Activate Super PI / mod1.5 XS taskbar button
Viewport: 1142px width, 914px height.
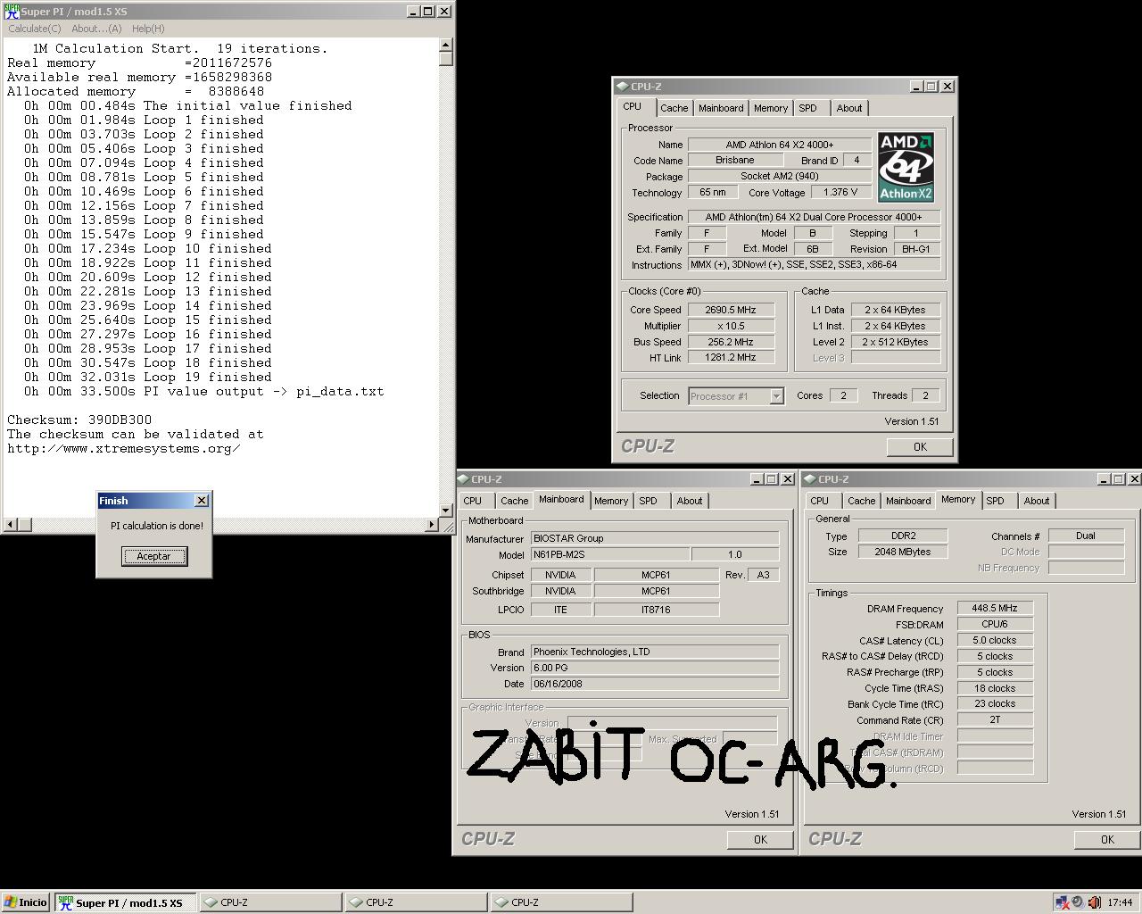(124, 902)
